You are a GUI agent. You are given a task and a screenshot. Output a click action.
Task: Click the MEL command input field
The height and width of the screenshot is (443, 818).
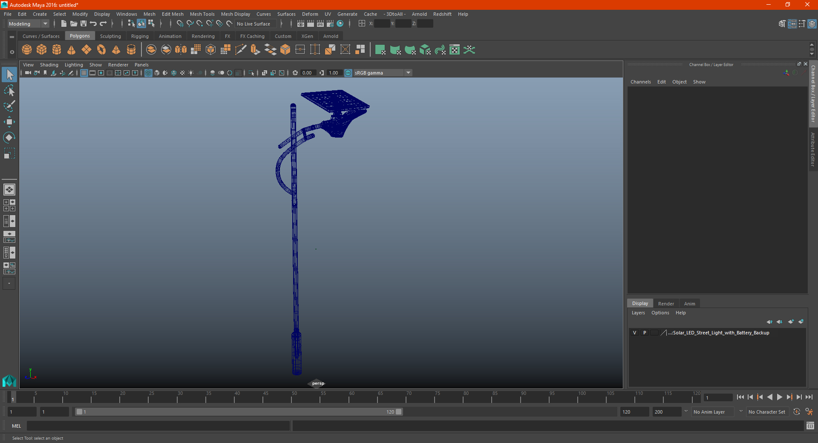tap(158, 426)
